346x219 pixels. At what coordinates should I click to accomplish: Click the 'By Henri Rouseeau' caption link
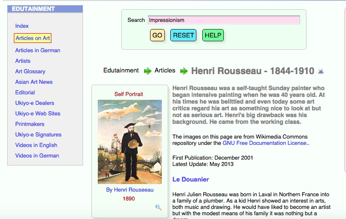click(x=130, y=190)
